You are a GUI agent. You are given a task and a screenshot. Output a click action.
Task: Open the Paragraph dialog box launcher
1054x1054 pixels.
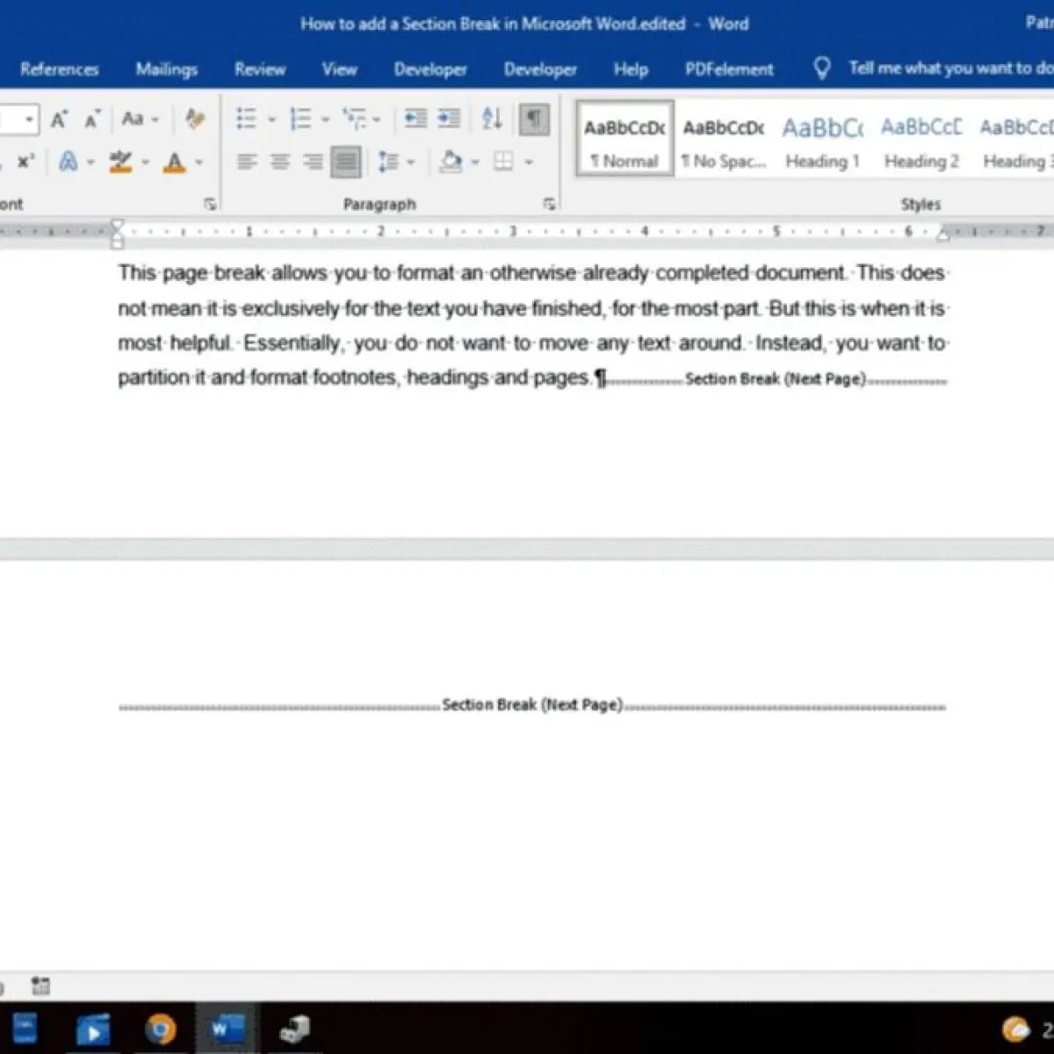coord(549,204)
